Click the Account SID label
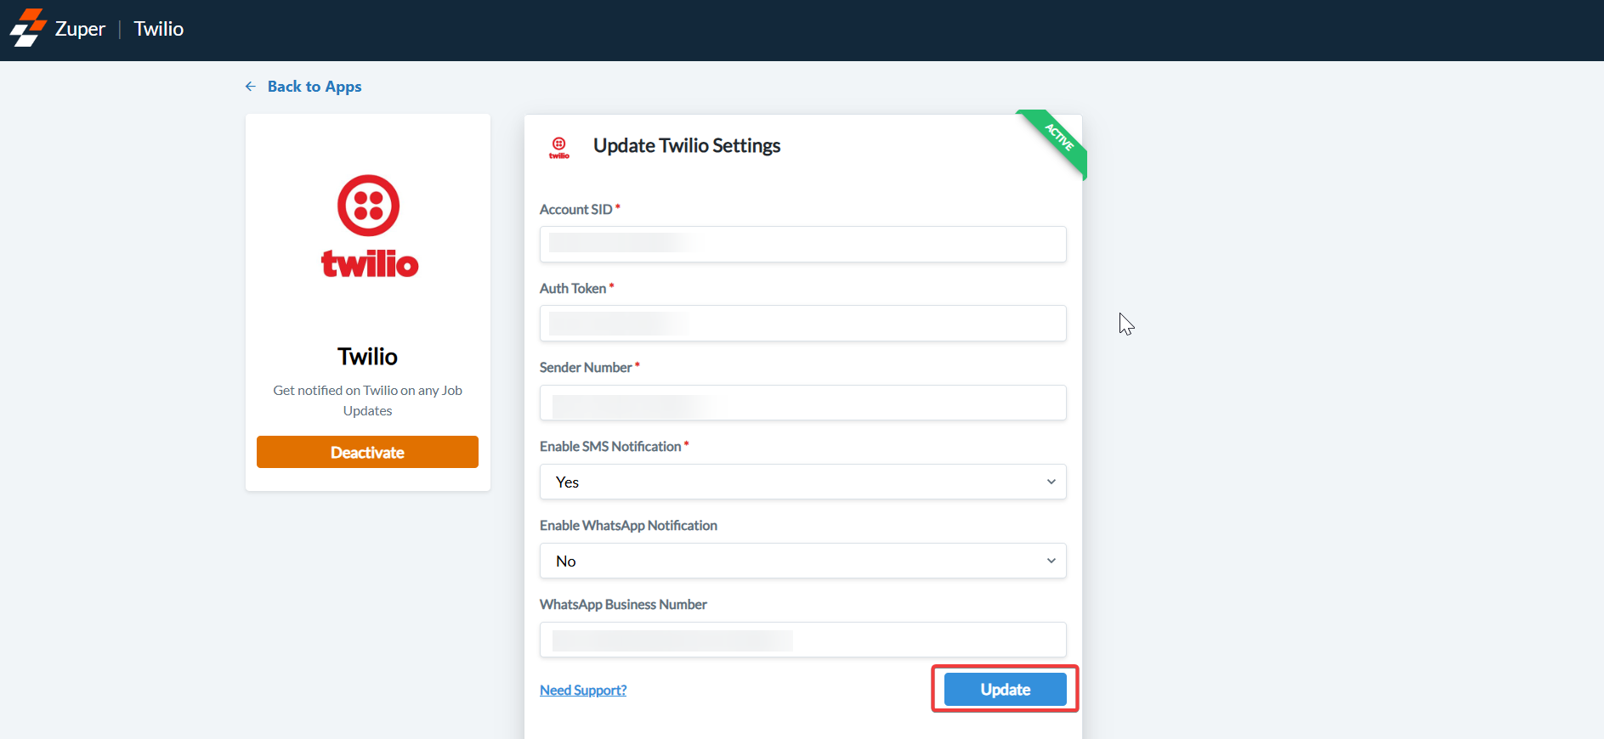Viewport: 1604px width, 739px height. click(576, 210)
